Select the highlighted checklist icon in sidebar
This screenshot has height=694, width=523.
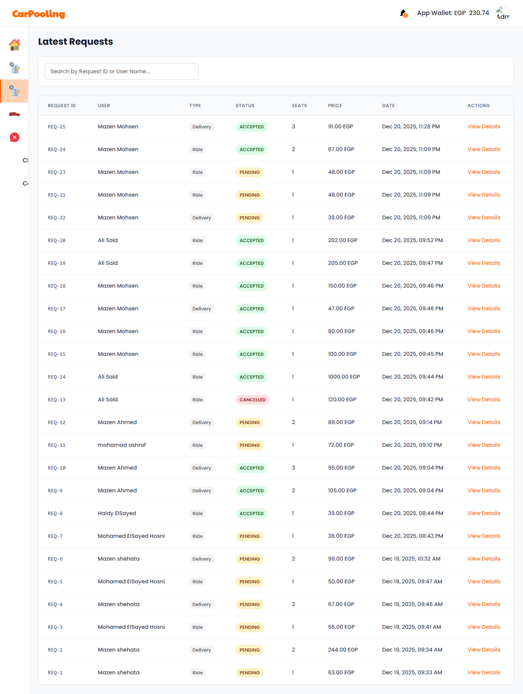tap(14, 91)
